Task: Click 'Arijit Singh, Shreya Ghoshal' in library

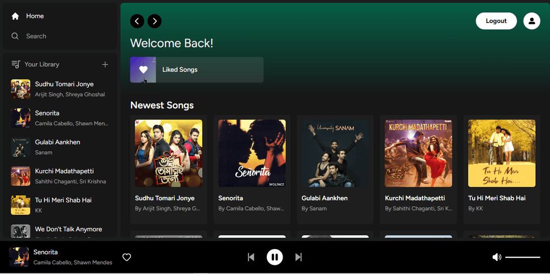Action: 70,94
